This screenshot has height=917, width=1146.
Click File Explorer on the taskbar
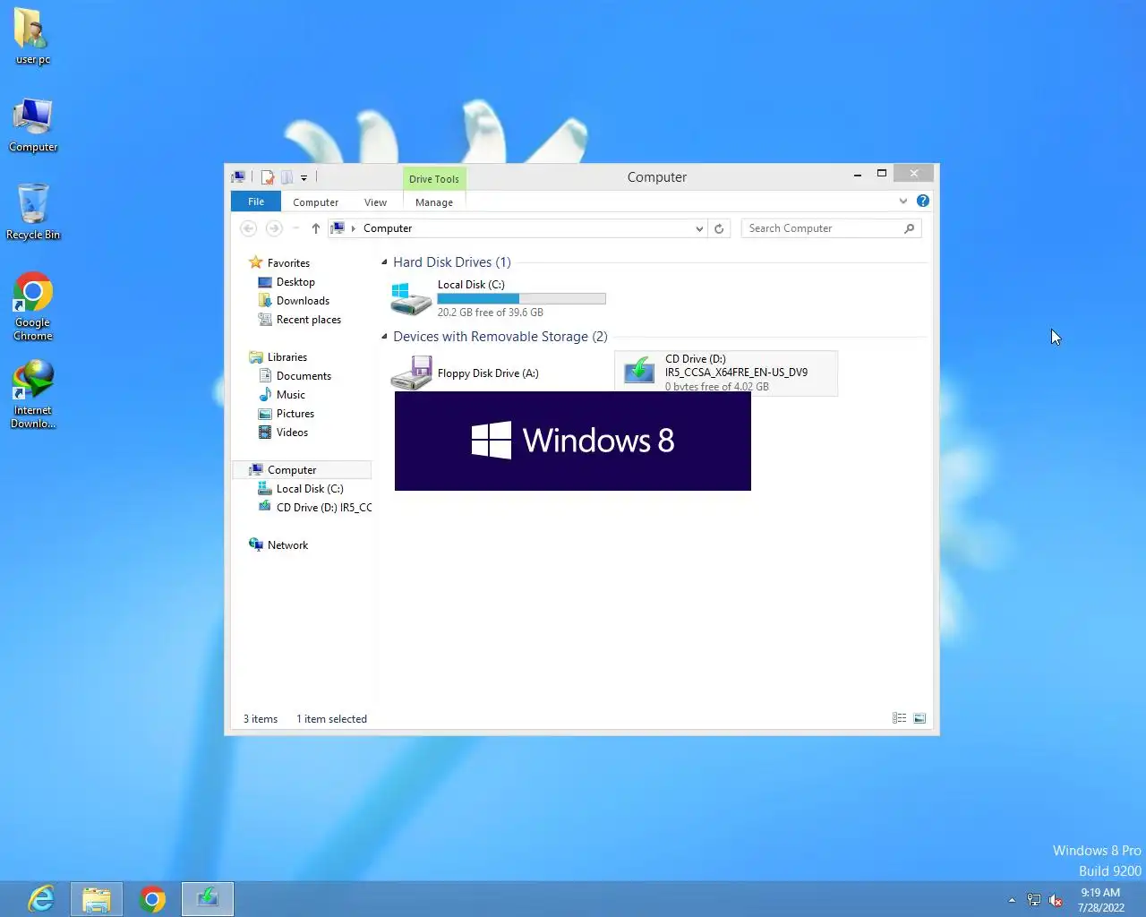point(97,899)
